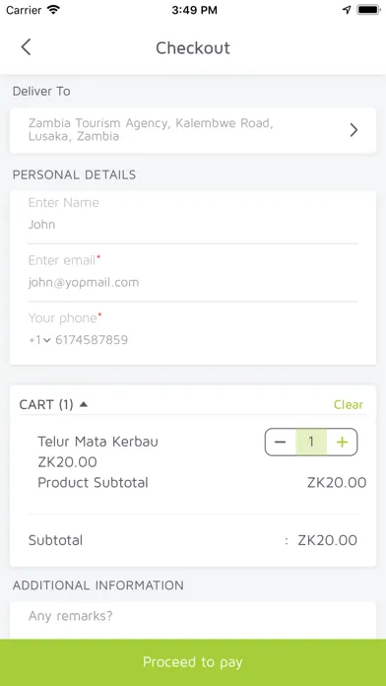The image size is (386, 686).
Task: Tap the Telur Mata Kerbau item name
Action: tap(97, 442)
